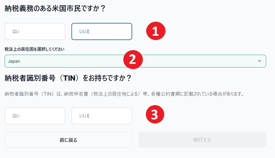Viewport: 275px width, 158px height.
Task: Click the bold TIN word in the heading
Action: 69,78
